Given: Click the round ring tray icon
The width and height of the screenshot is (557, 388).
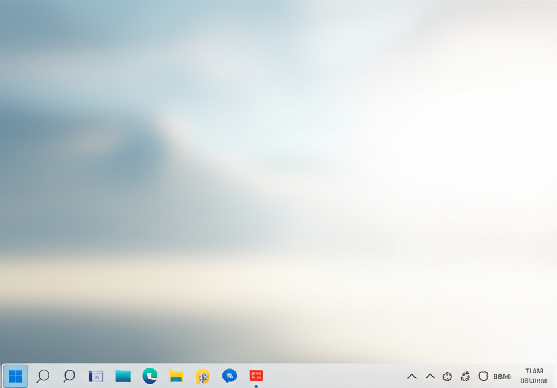Looking at the screenshot, I should (483, 376).
